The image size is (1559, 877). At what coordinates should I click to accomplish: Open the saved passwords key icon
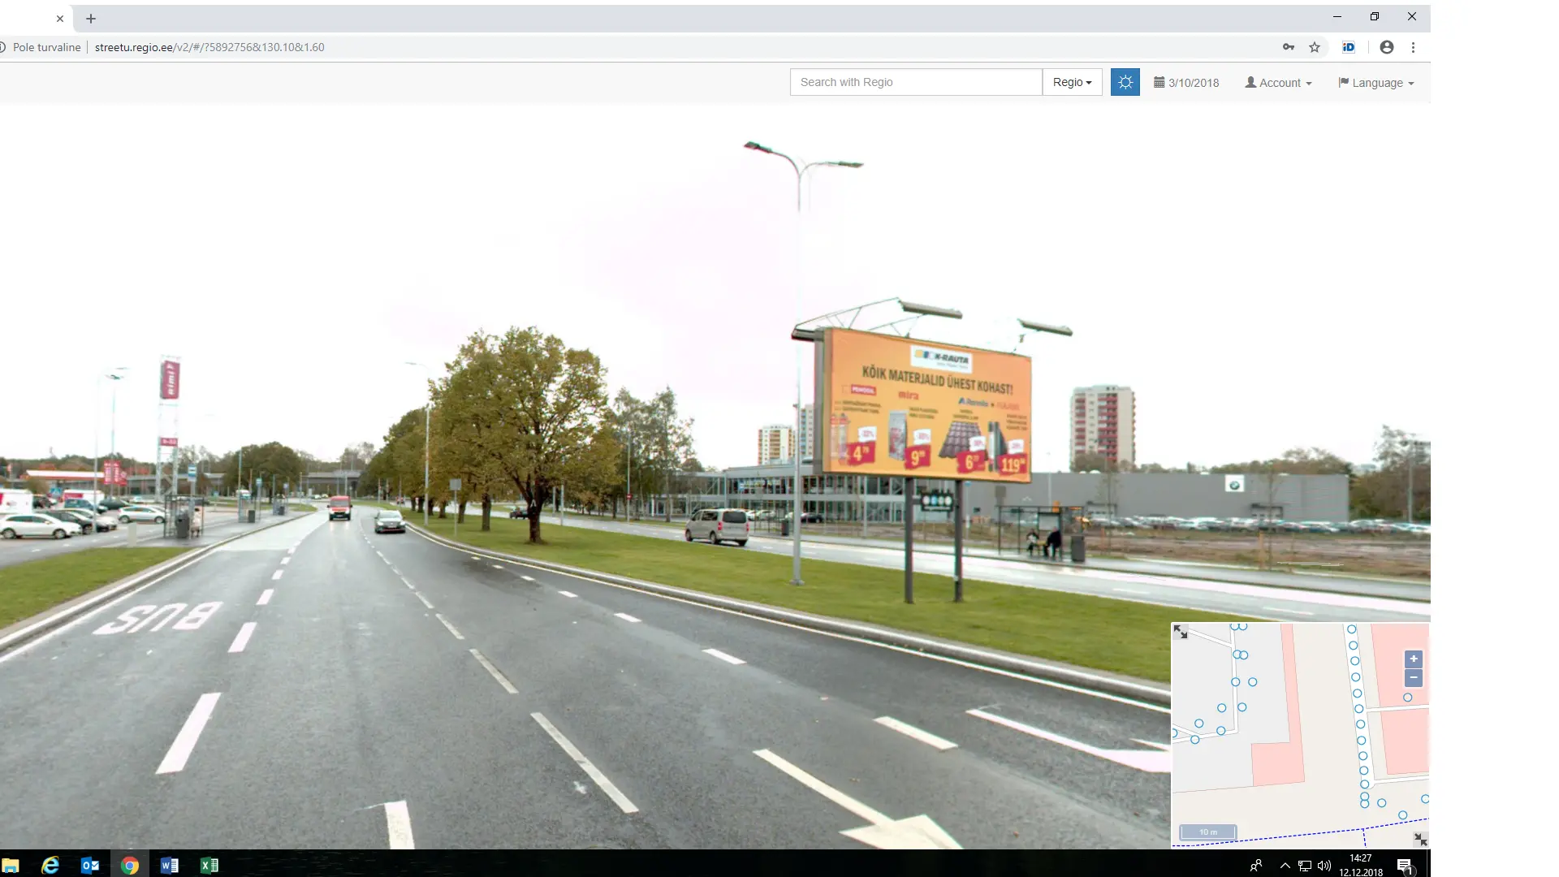pyautogui.click(x=1289, y=47)
